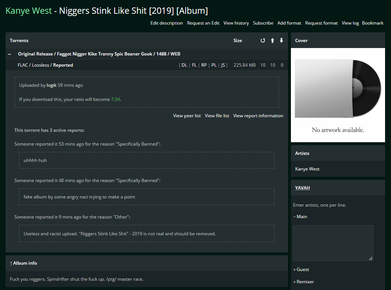Click the 'uhhhh huh' report comment

pyautogui.click(x=35, y=160)
